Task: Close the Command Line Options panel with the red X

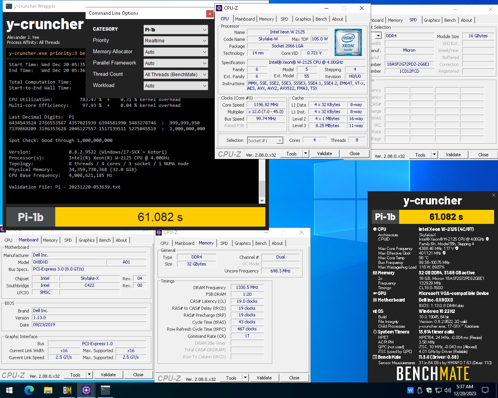Action: tap(210, 14)
